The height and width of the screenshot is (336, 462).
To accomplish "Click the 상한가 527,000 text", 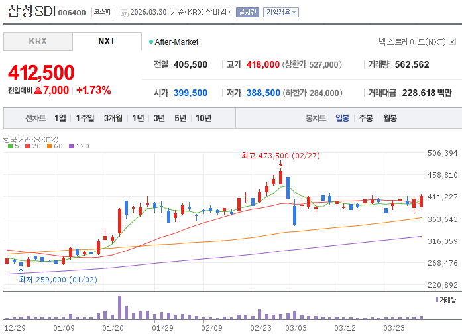I will coord(312,64).
